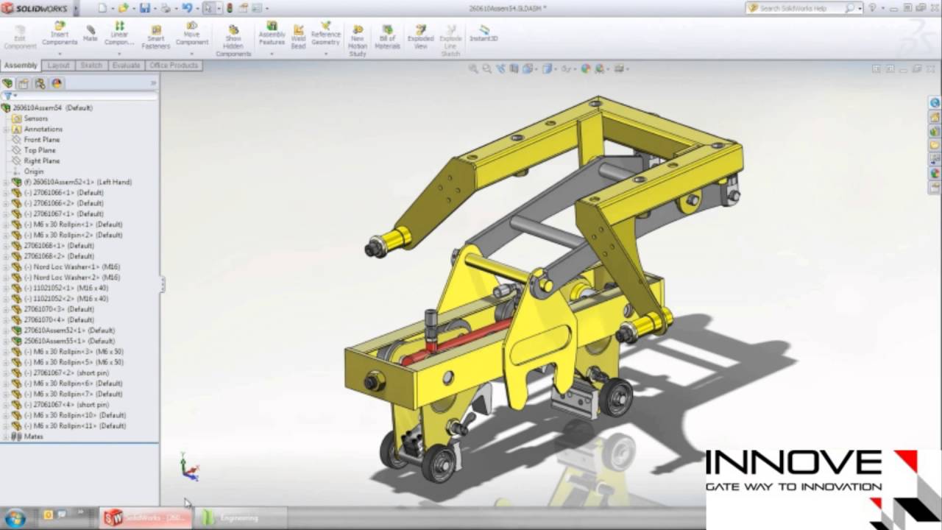Open the Windows Start button
The image size is (942, 530).
pos(15,517)
